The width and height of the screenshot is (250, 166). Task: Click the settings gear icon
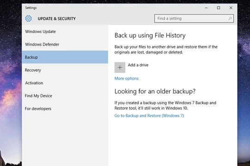point(28,18)
